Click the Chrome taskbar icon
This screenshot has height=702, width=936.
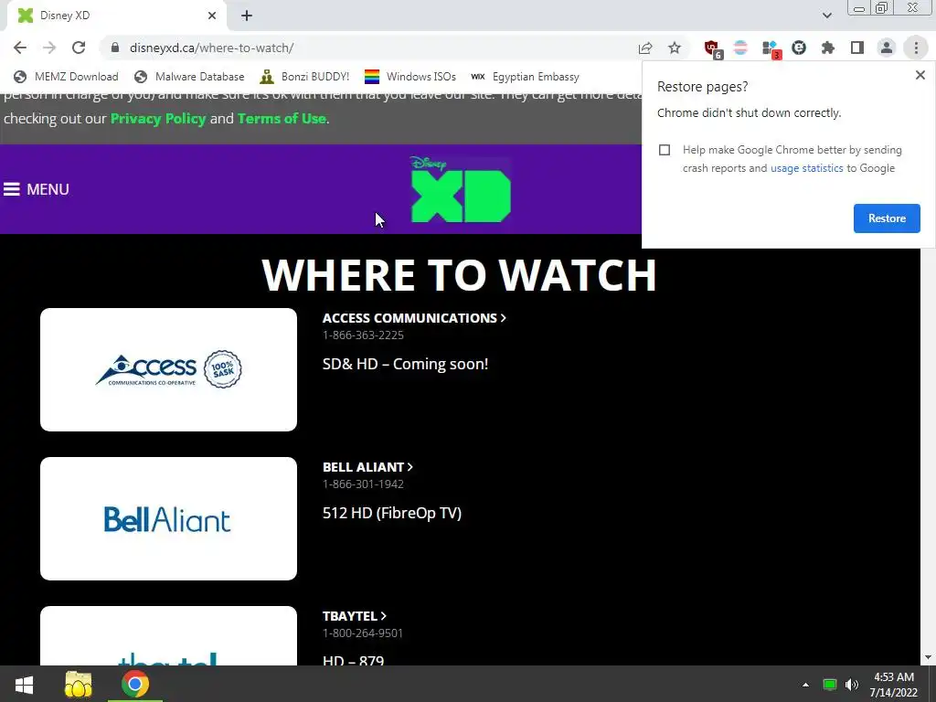point(135,684)
